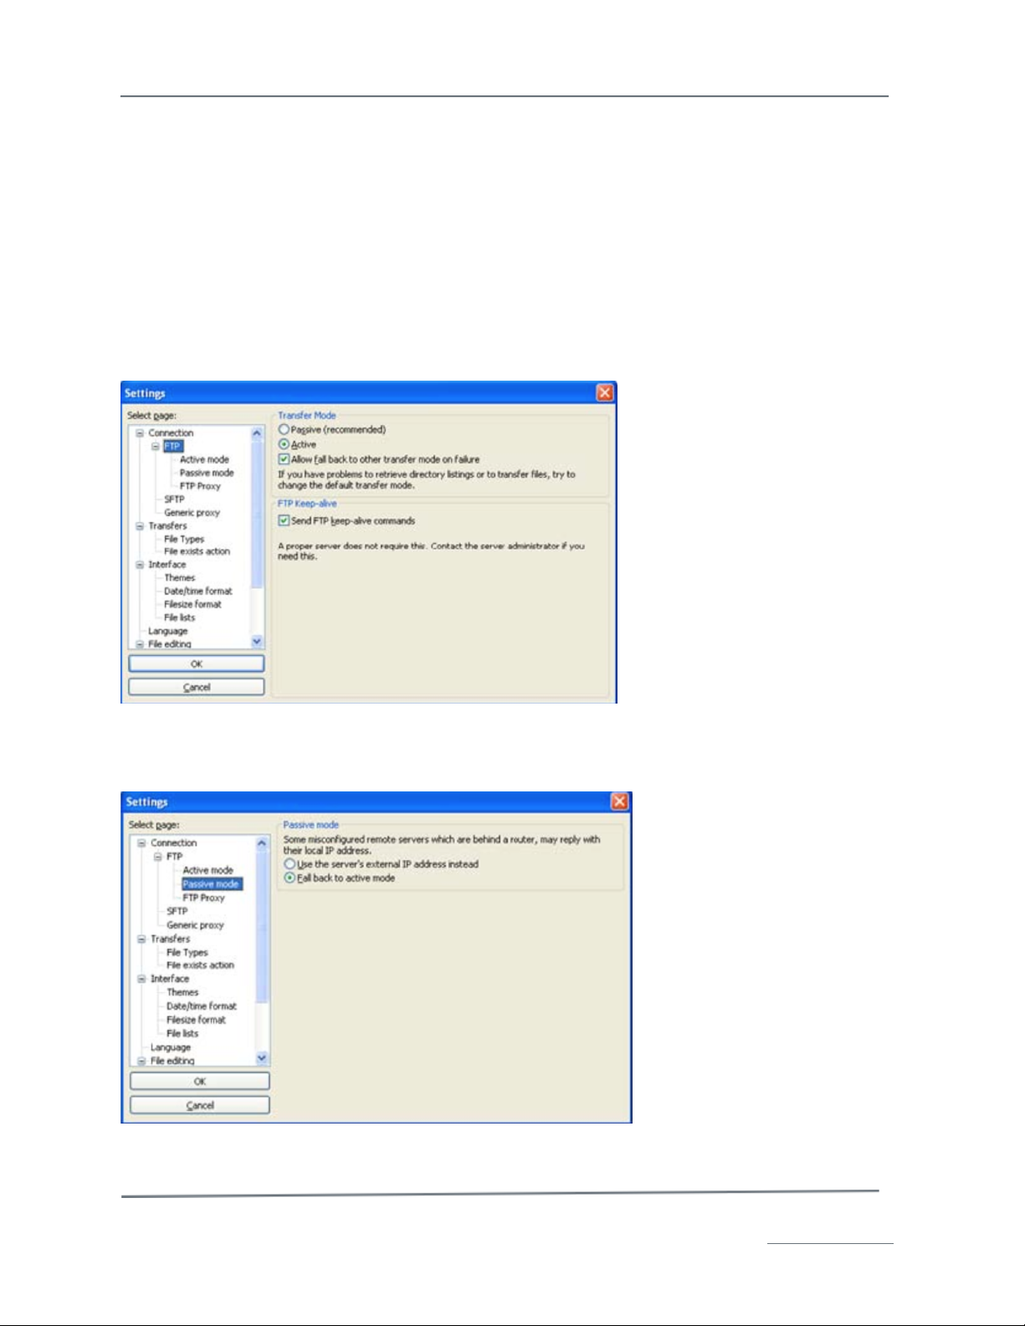Select Use the server's external IP address
This screenshot has height=1326, width=1025.
(x=290, y=863)
